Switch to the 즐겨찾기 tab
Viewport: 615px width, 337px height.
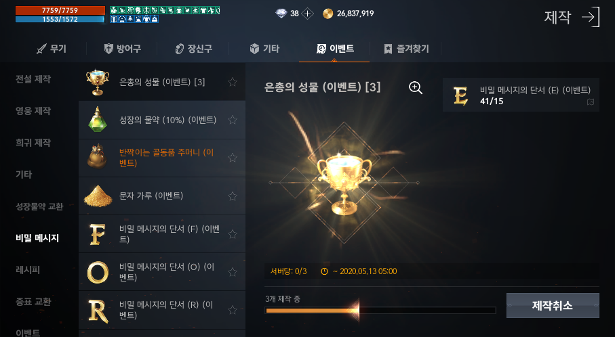(406, 49)
